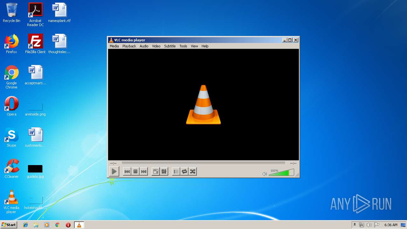Open Windows Media Player taskbar icon
Image resolution: width=407 pixels, height=229 pixels.
pos(47,225)
